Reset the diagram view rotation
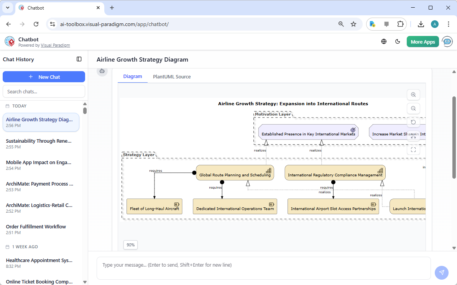This screenshot has width=457, height=285. point(413,122)
